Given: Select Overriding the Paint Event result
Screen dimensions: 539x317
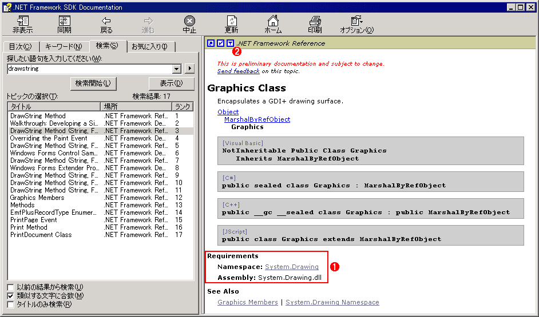Looking at the screenshot, I should 100,138.
